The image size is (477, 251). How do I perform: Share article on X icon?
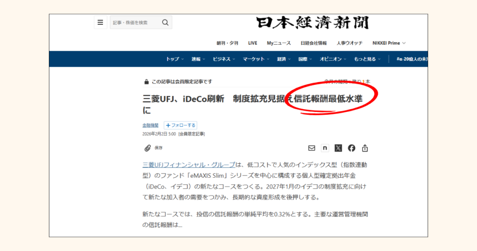(x=338, y=148)
